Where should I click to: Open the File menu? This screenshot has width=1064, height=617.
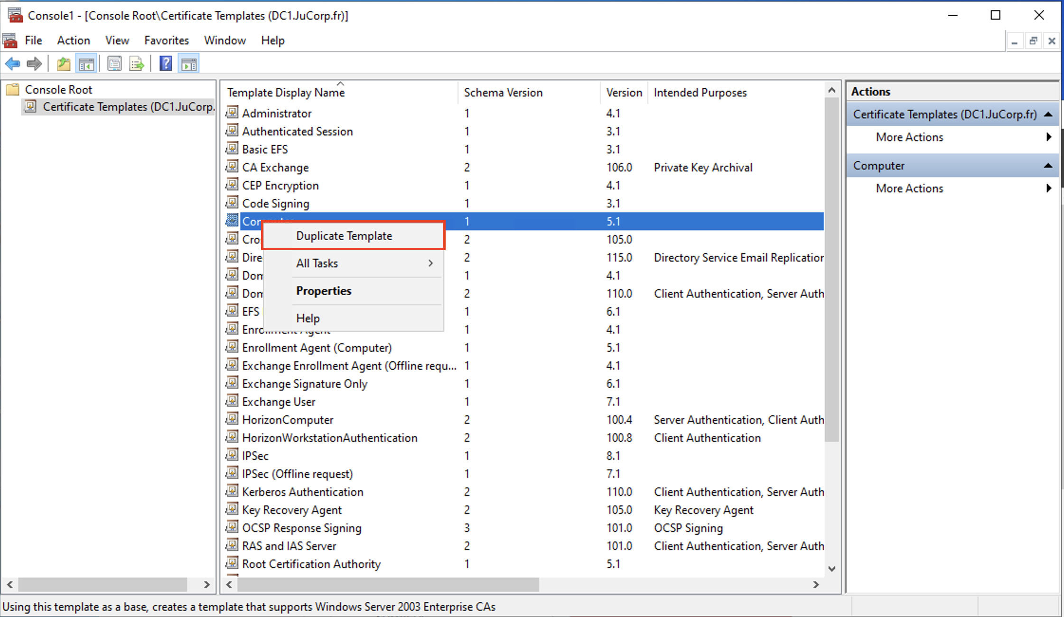click(x=33, y=40)
